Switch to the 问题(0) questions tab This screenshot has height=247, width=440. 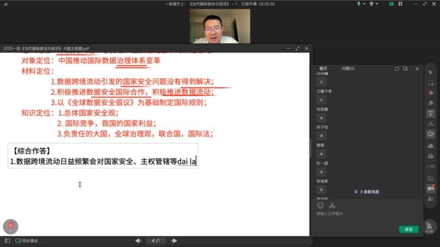pyautogui.click(x=348, y=69)
